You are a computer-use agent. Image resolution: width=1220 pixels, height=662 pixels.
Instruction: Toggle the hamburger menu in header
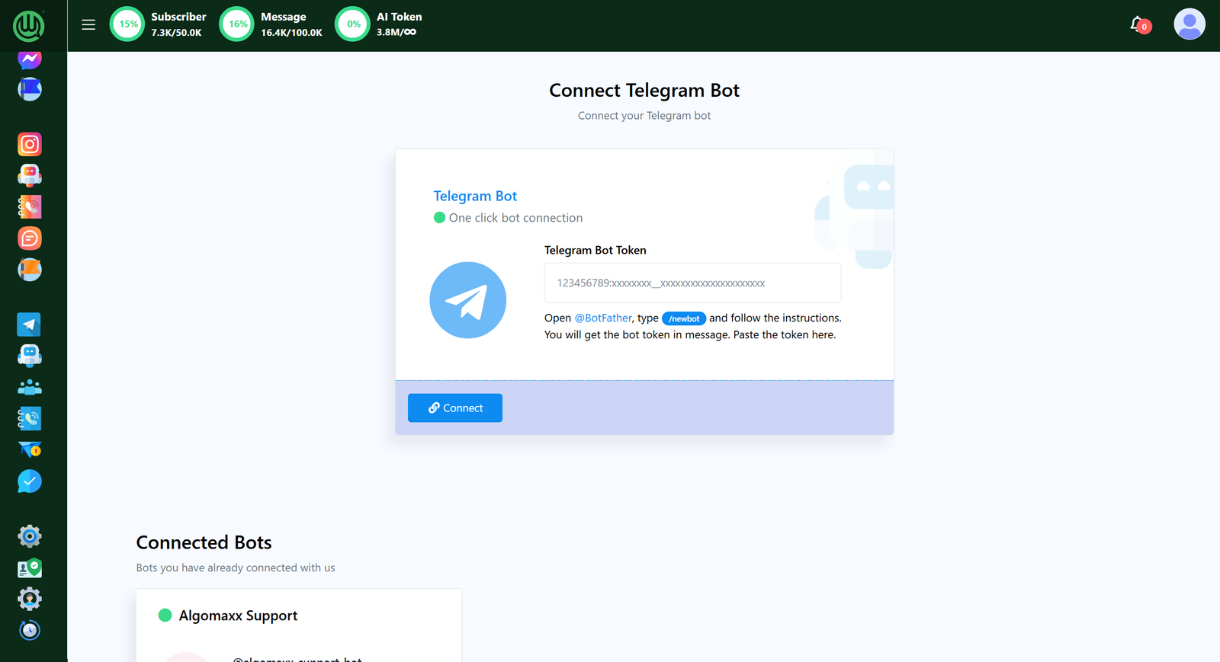[88, 24]
